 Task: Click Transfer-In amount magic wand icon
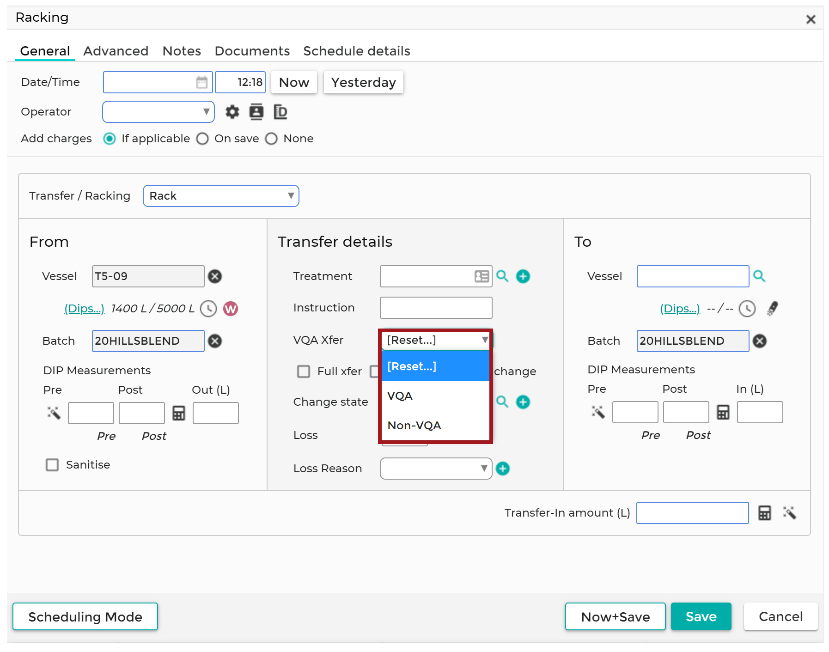point(789,513)
